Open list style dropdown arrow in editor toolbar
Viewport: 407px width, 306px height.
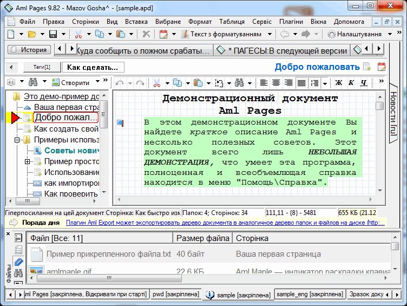pos(325,83)
